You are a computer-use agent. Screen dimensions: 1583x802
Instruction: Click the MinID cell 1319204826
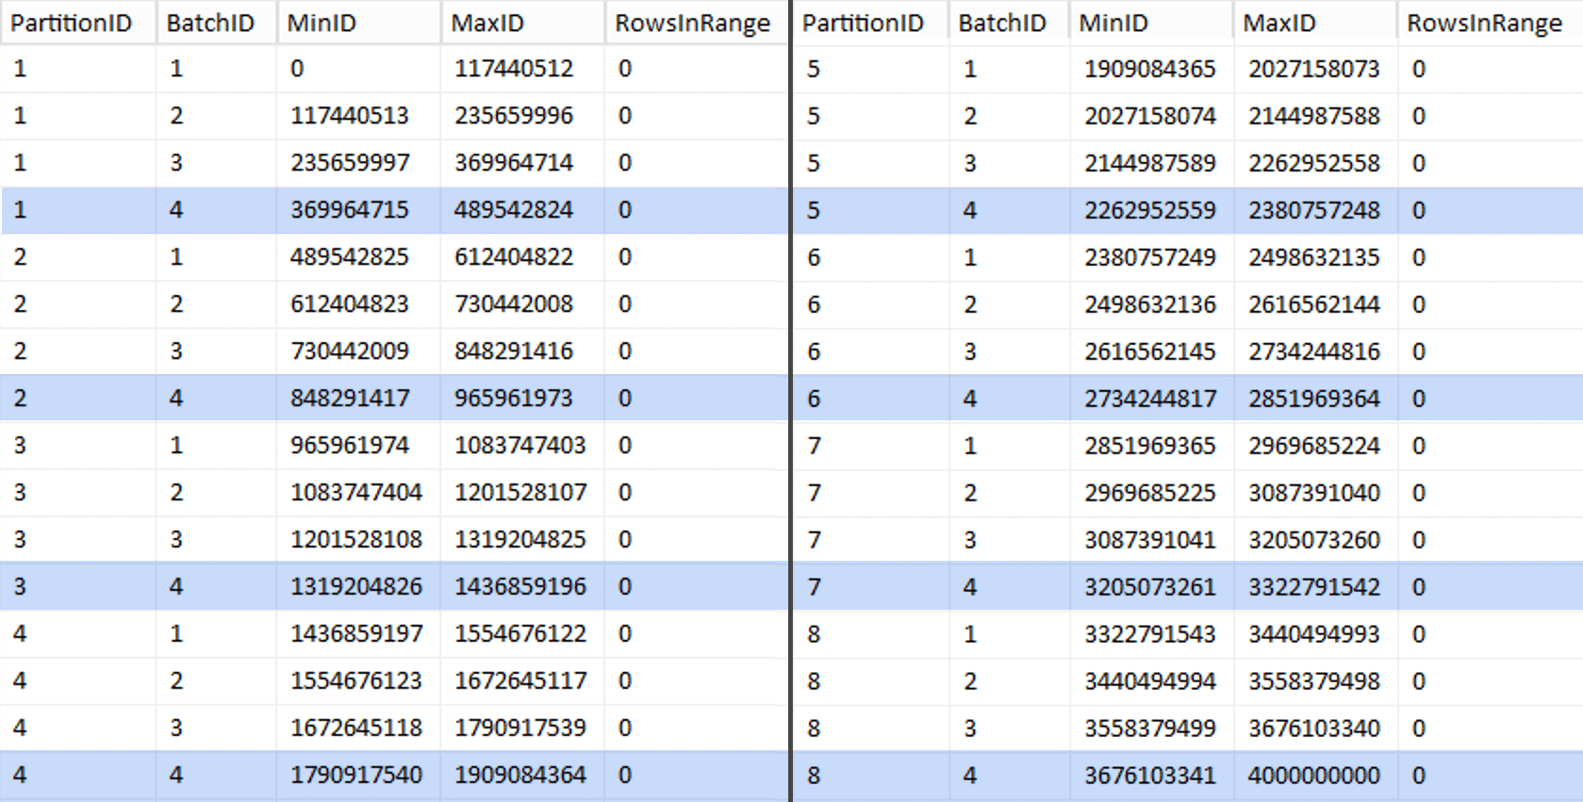coord(358,587)
